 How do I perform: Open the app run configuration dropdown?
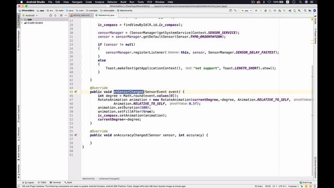[247, 10]
